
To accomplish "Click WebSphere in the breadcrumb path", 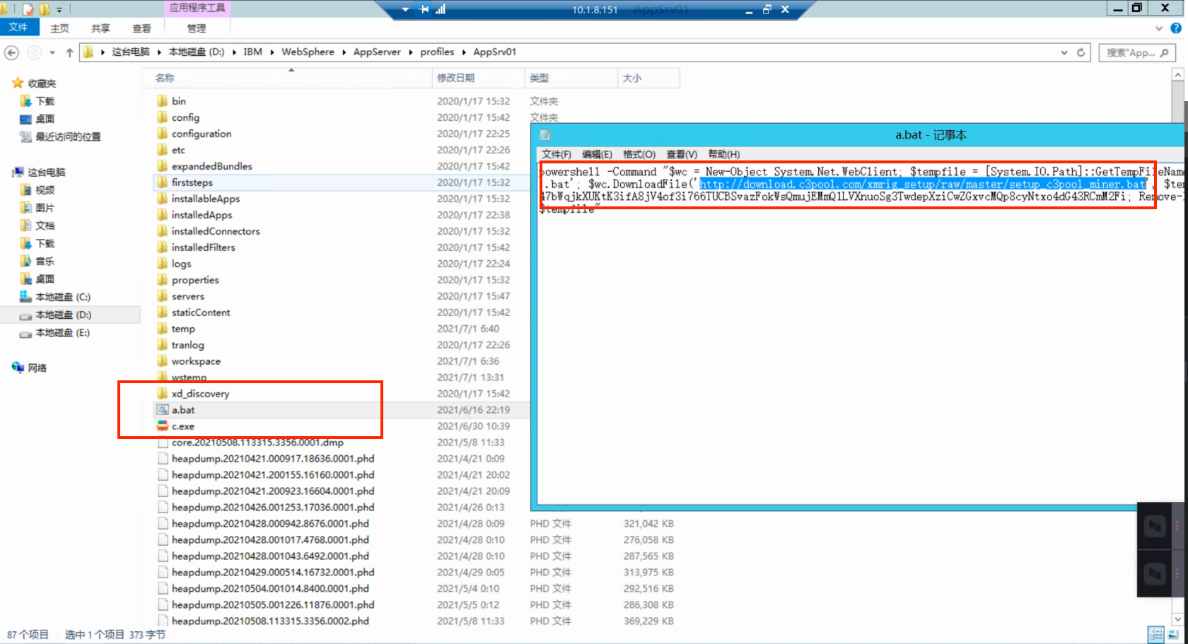I will click(x=308, y=52).
